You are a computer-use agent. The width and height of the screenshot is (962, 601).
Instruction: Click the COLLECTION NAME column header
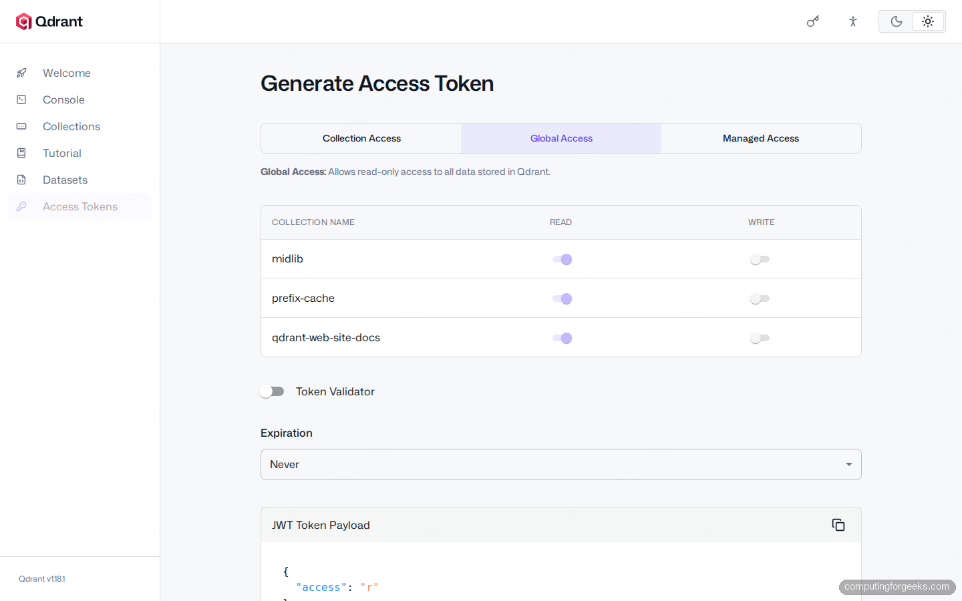click(313, 222)
